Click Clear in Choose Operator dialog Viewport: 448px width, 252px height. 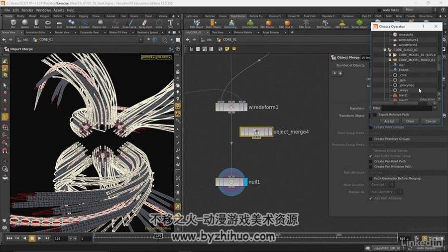click(x=410, y=121)
